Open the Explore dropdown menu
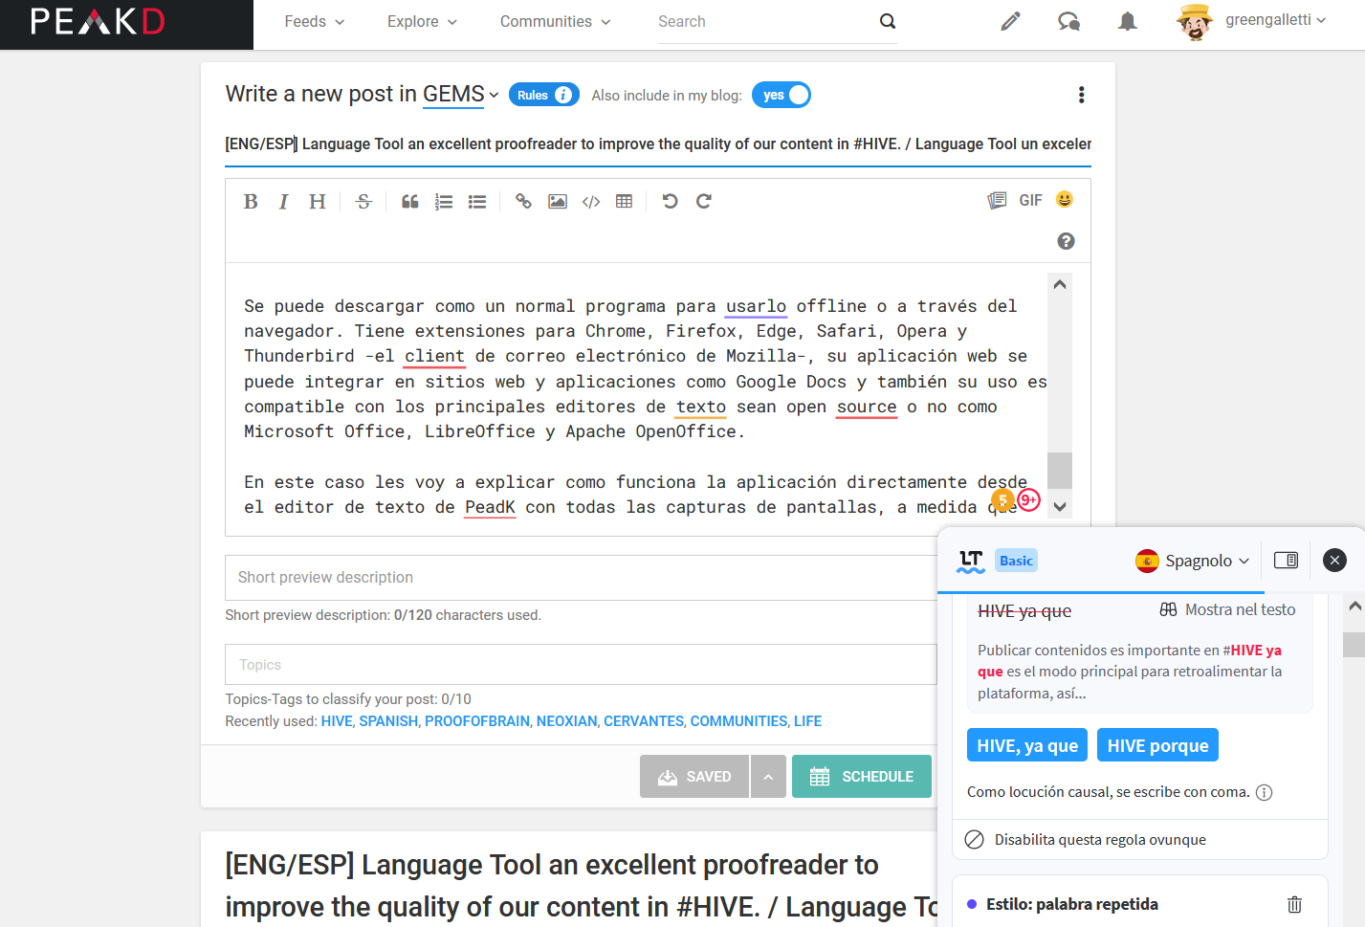This screenshot has width=1365, height=927. 422,21
